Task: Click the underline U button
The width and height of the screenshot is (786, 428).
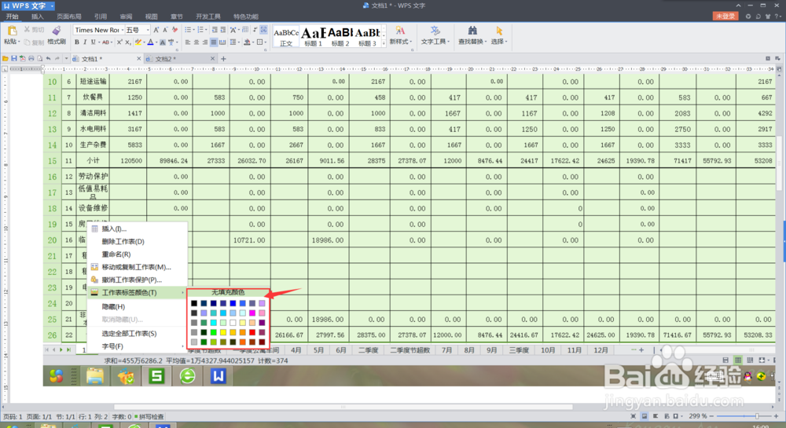Action: click(x=93, y=42)
